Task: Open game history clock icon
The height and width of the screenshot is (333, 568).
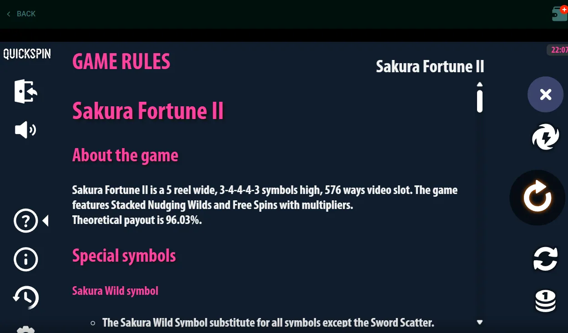Action: tap(25, 298)
